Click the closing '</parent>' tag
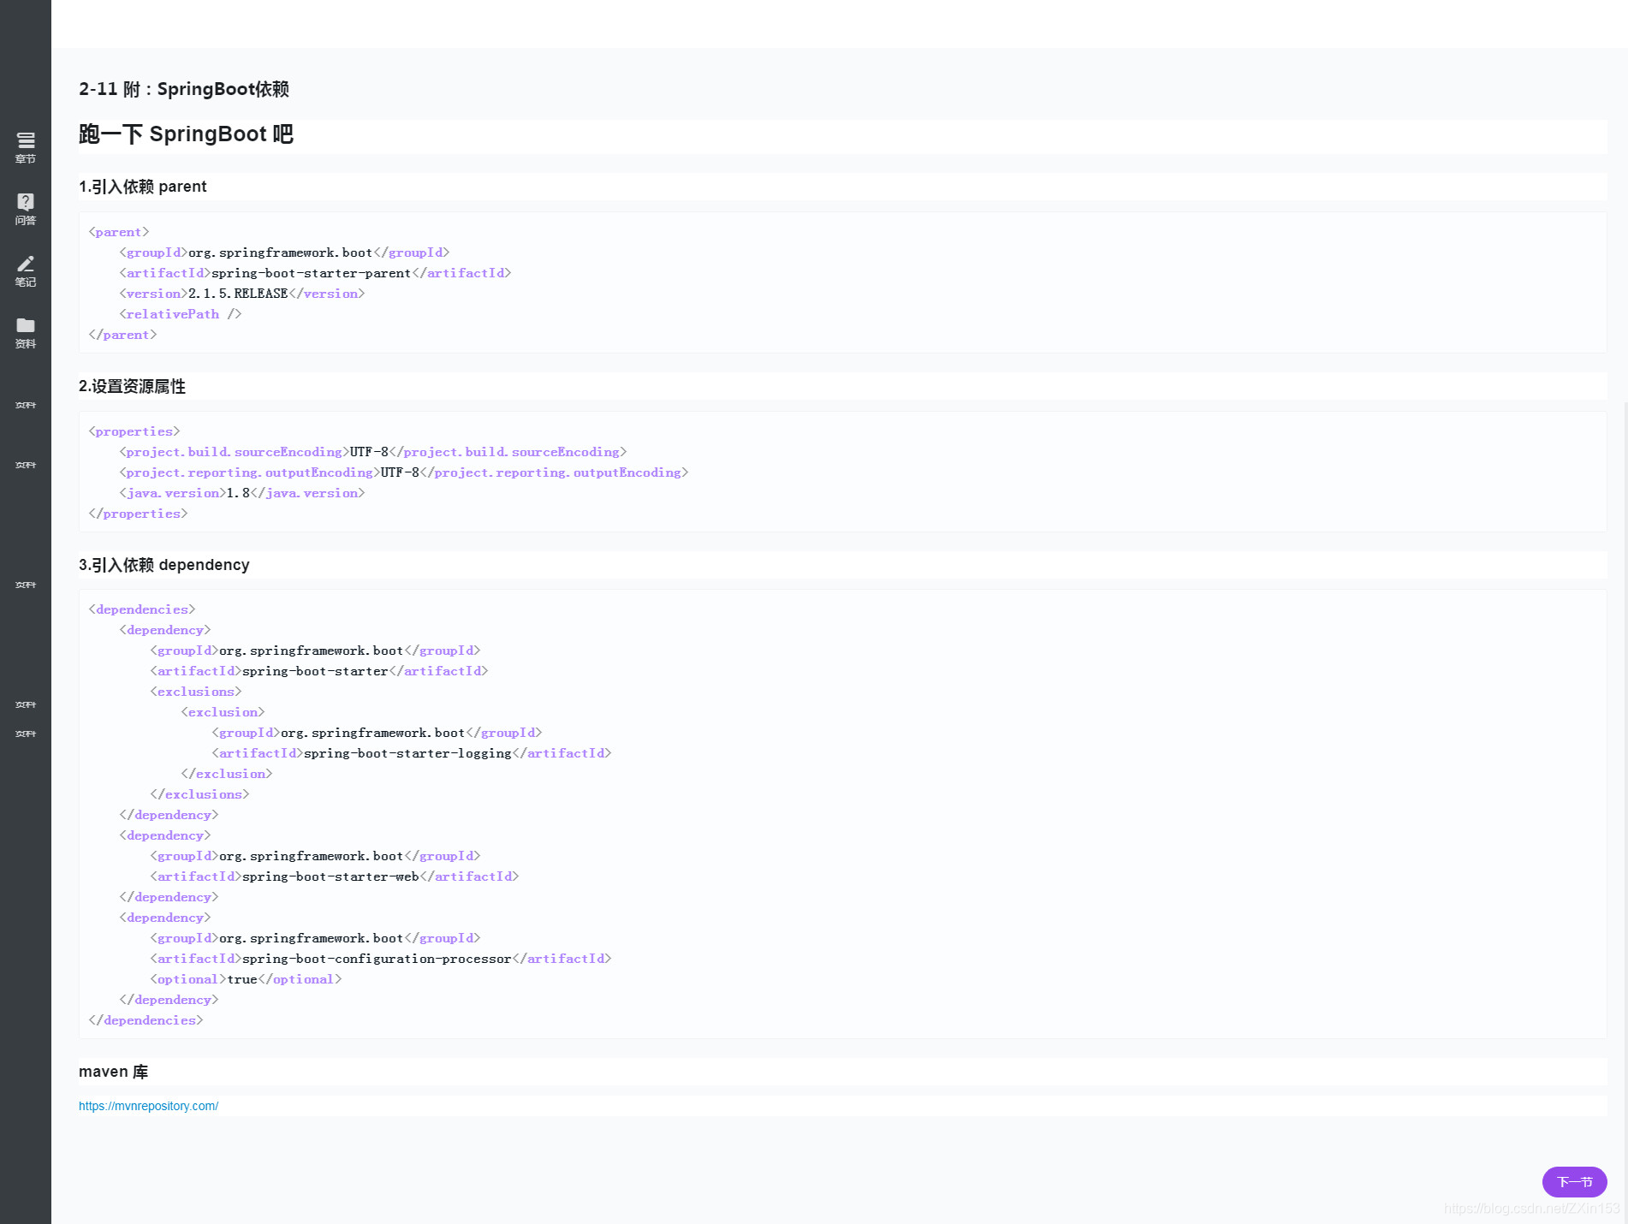Viewport: 1628px width, 1224px height. (122, 335)
